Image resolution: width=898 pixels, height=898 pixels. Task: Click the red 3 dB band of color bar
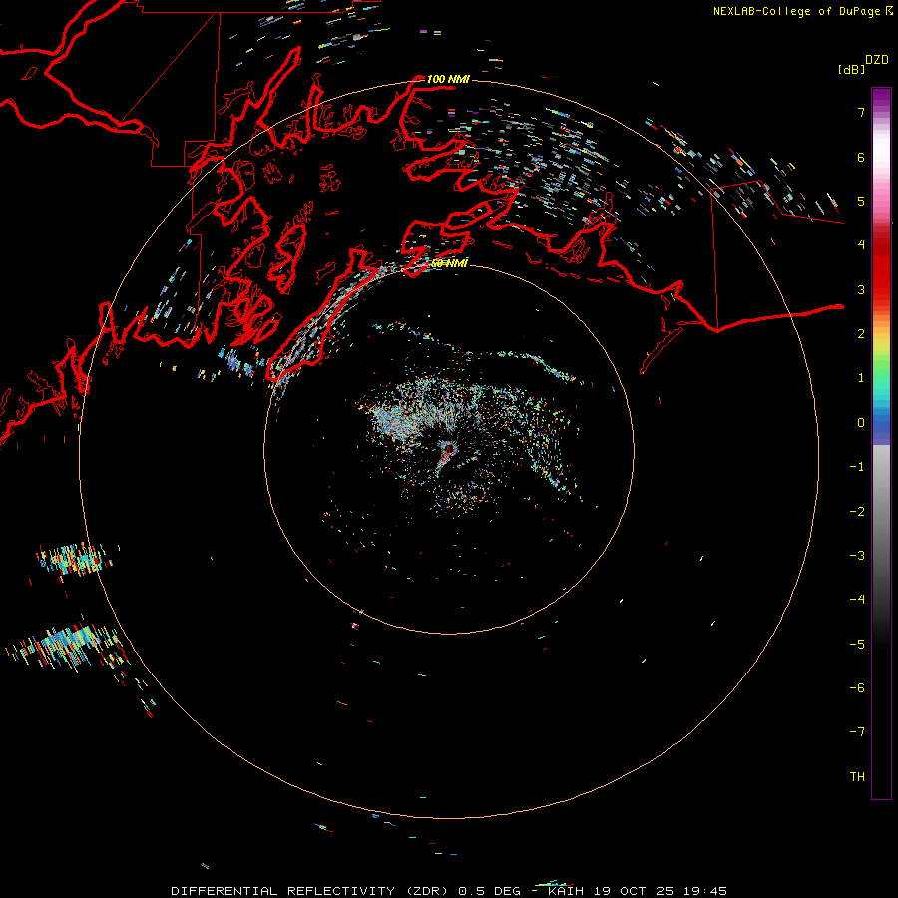coord(881,283)
